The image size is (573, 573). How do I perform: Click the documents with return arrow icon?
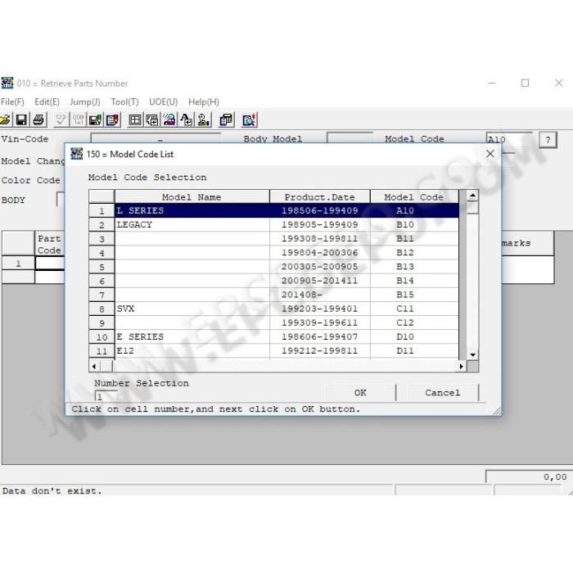point(152,120)
